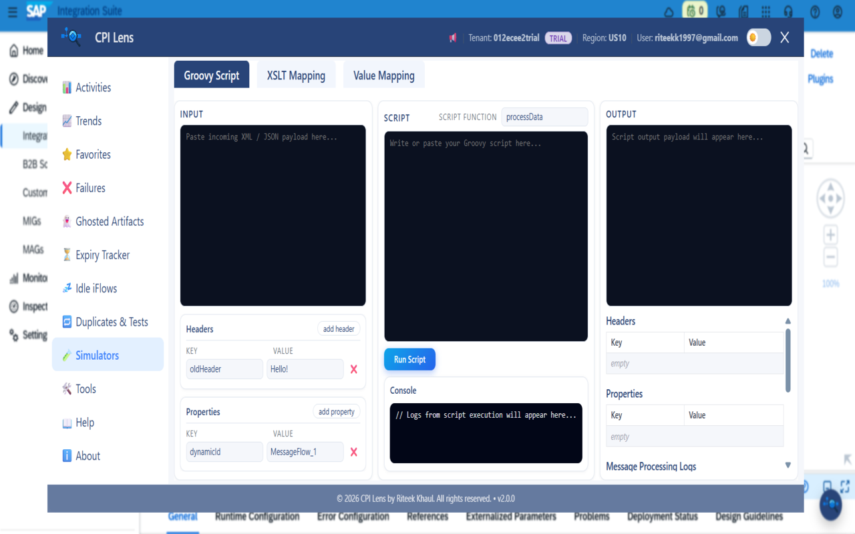
Task: Collapse the Headers section in Output panel
Action: click(x=788, y=321)
